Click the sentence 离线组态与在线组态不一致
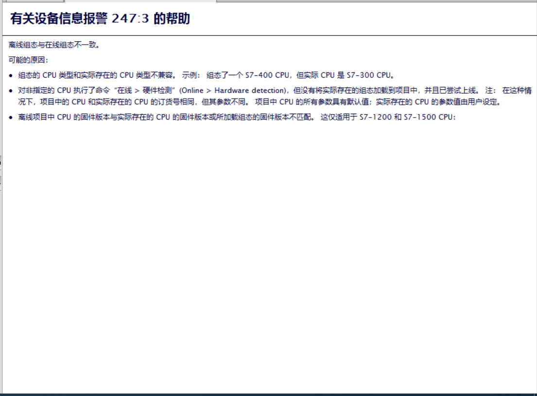 coord(54,45)
